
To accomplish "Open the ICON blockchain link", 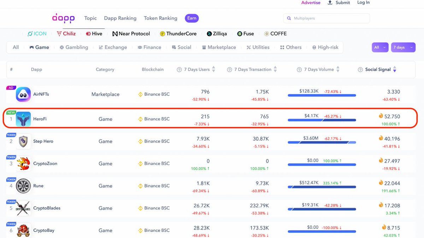I will click(37, 34).
